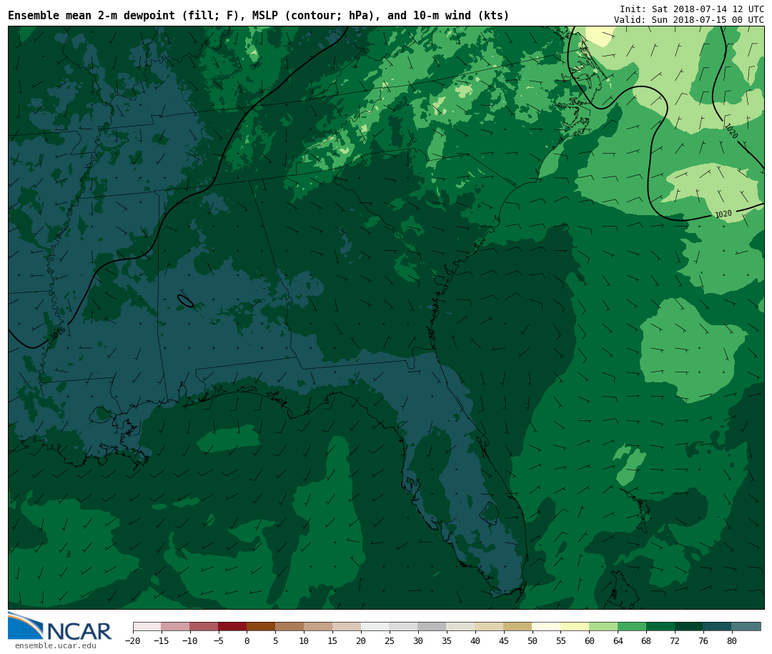Click the 1016 isobar contour label
772x654 pixels.
[58, 333]
